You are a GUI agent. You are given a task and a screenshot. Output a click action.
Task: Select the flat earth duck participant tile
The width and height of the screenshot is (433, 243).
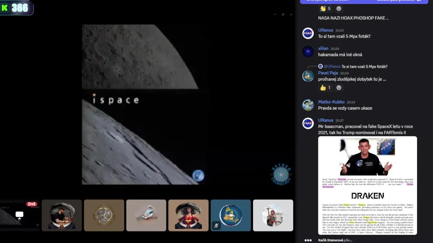point(231,215)
